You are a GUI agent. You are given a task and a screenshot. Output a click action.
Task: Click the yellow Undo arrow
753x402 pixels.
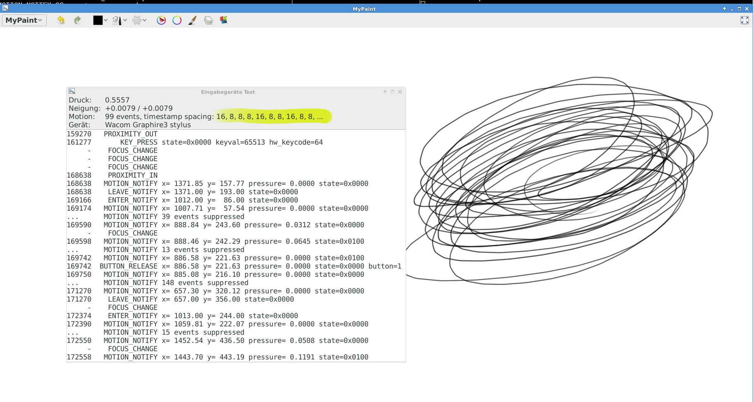61,20
